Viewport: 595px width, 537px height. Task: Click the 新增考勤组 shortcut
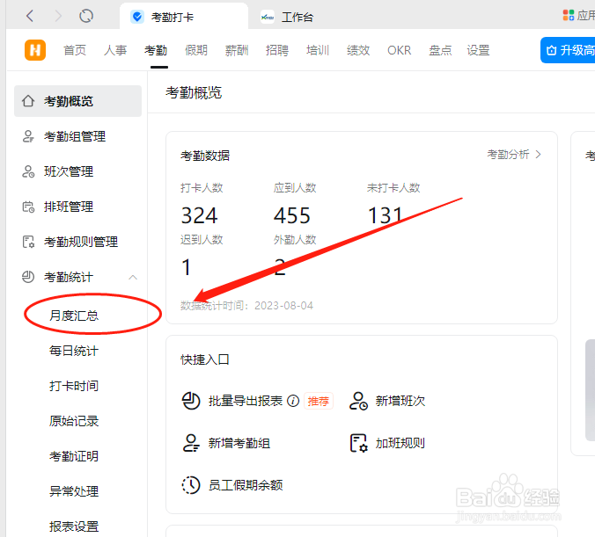coord(239,443)
